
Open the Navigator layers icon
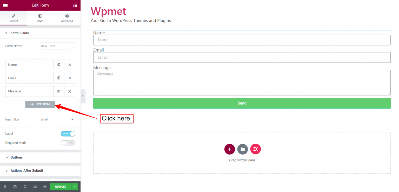(x=15, y=187)
